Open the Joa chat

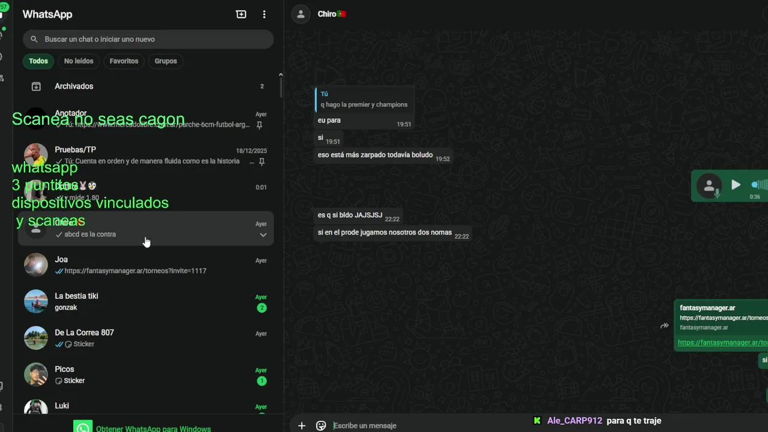[146, 265]
